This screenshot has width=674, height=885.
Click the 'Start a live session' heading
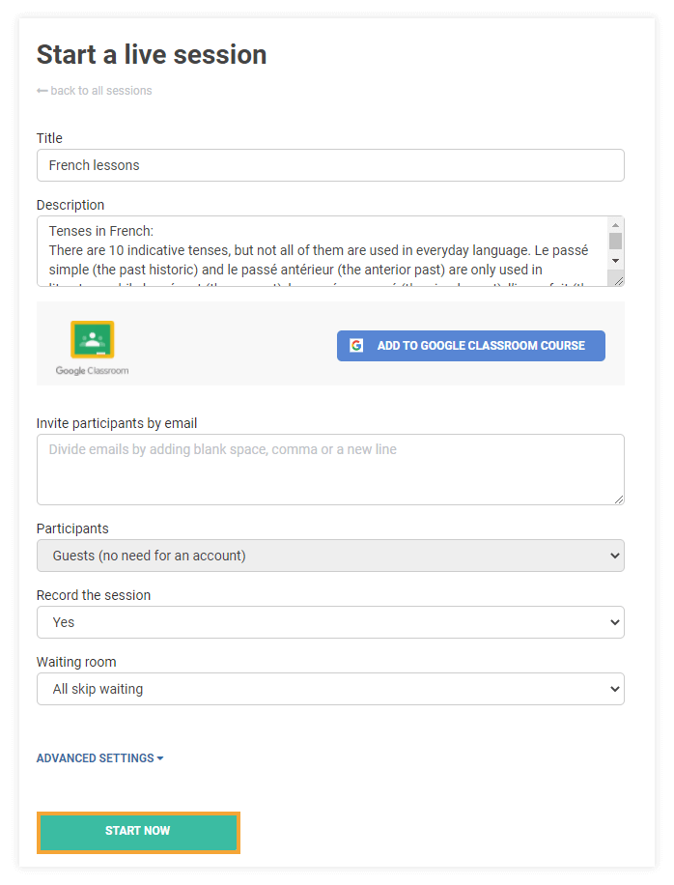[152, 55]
